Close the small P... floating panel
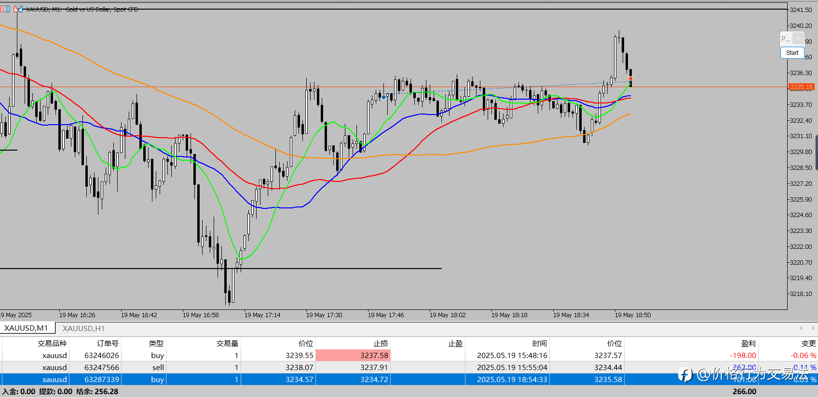818x398 pixels. pos(798,39)
